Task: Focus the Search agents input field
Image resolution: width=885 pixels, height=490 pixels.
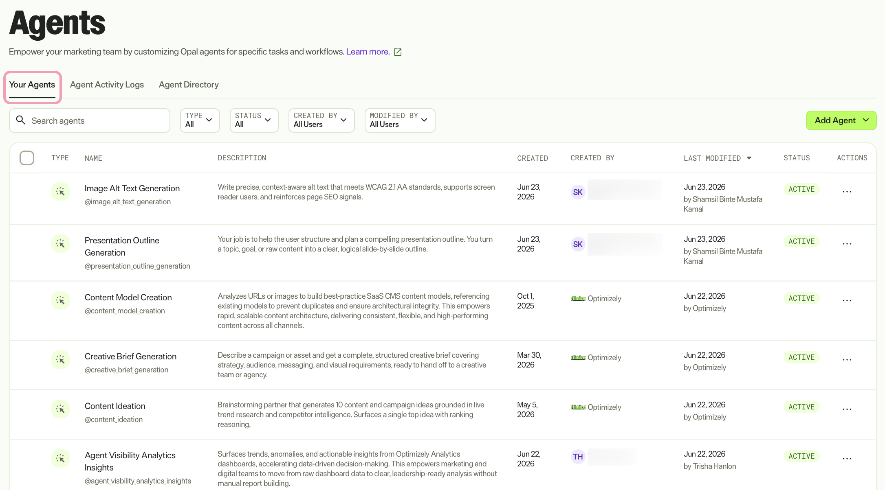Action: (90, 120)
